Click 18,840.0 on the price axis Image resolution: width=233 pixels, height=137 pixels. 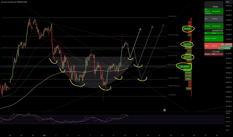pyautogui.click(x=228, y=97)
